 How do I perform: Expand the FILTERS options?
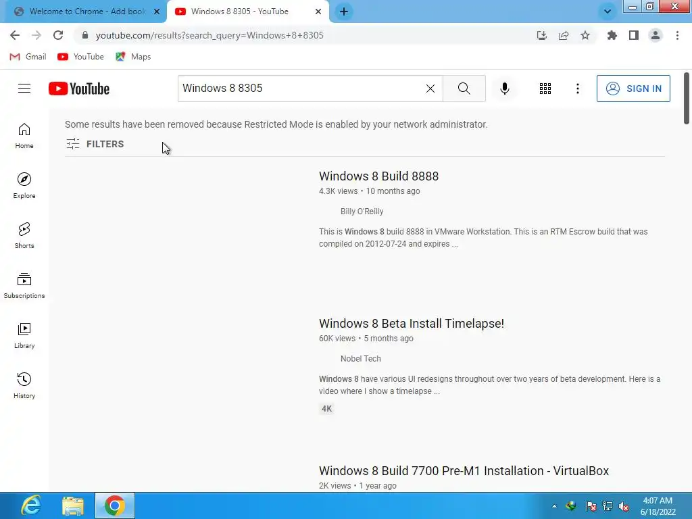click(95, 144)
